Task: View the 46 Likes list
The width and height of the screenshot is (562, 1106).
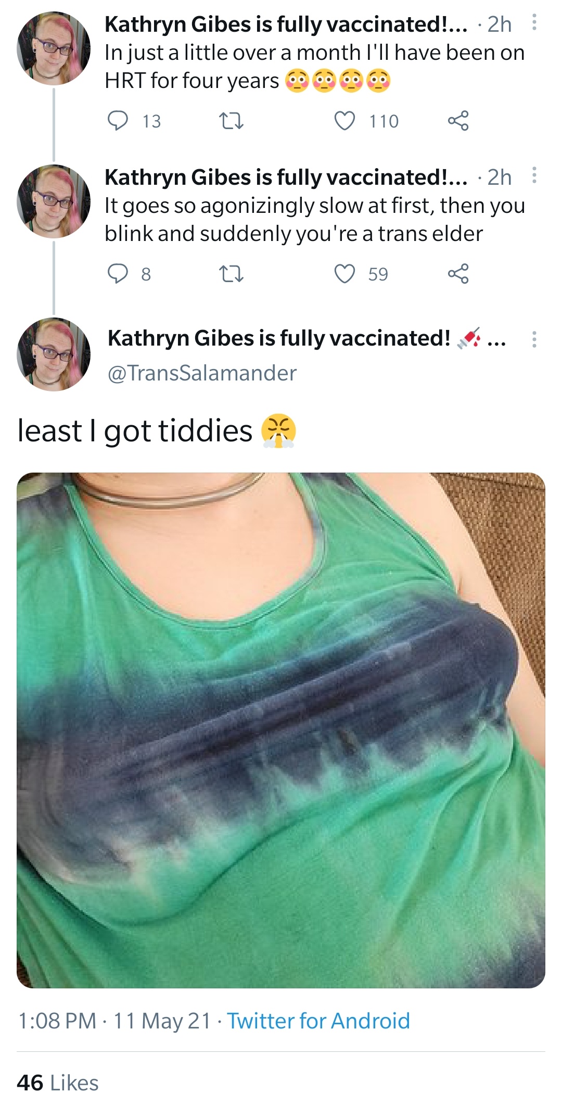Action: (58, 1083)
